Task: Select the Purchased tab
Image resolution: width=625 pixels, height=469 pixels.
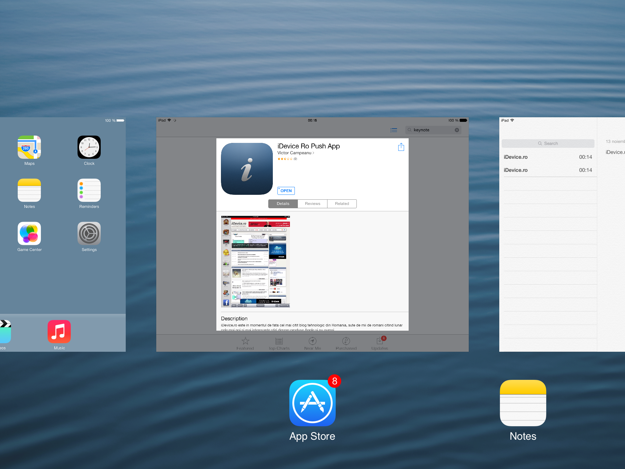Action: point(346,344)
